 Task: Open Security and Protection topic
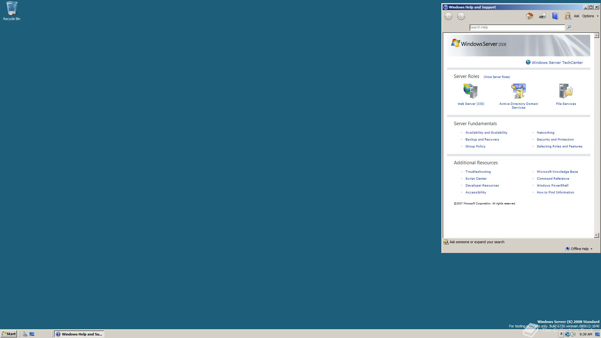[x=555, y=140]
